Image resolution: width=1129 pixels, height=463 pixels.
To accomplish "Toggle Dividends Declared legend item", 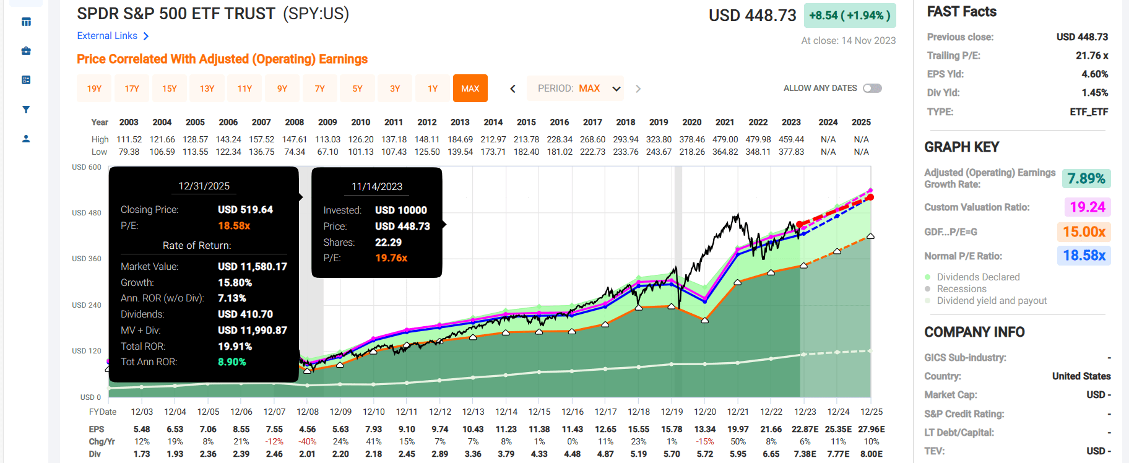I will pos(978,277).
